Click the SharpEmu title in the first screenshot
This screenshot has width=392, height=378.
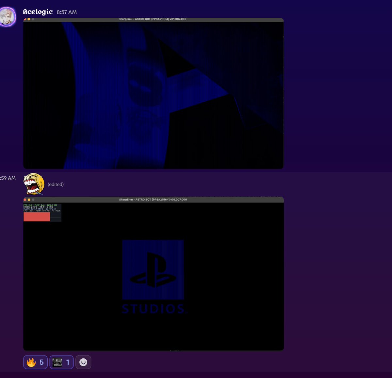pyautogui.click(x=153, y=19)
